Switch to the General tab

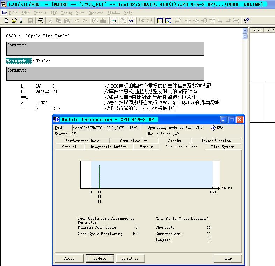click(x=69, y=147)
